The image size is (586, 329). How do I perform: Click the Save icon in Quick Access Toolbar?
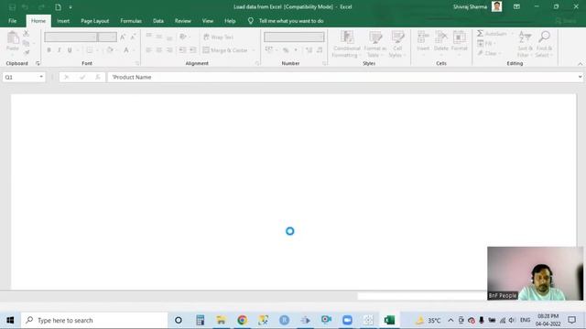[x=12, y=7]
